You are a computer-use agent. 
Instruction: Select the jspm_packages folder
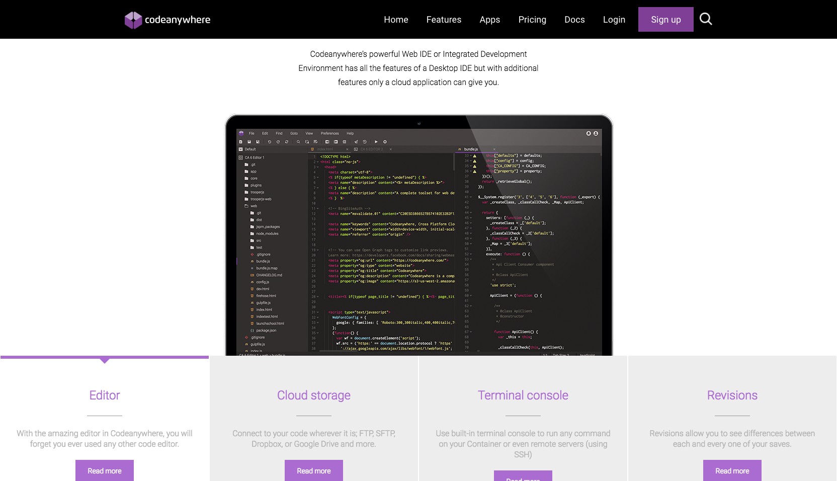pyautogui.click(x=268, y=227)
